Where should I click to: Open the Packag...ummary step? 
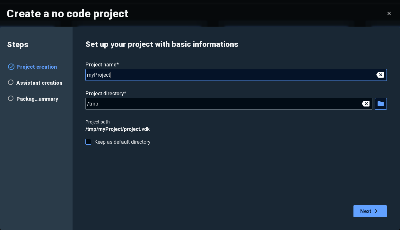click(37, 99)
